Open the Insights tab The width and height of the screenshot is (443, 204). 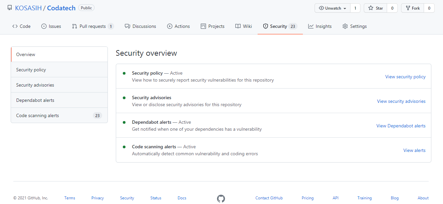[x=320, y=26]
